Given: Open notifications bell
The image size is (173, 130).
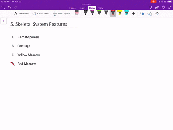Looking at the screenshot, I should point(151,7).
